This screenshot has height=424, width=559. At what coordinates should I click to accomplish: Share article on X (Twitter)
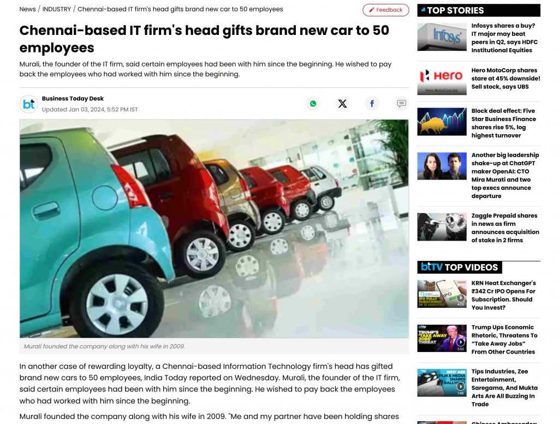tap(342, 104)
